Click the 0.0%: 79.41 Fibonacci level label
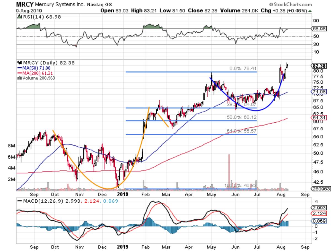Viewport: 331px width, 251px height. [241, 69]
